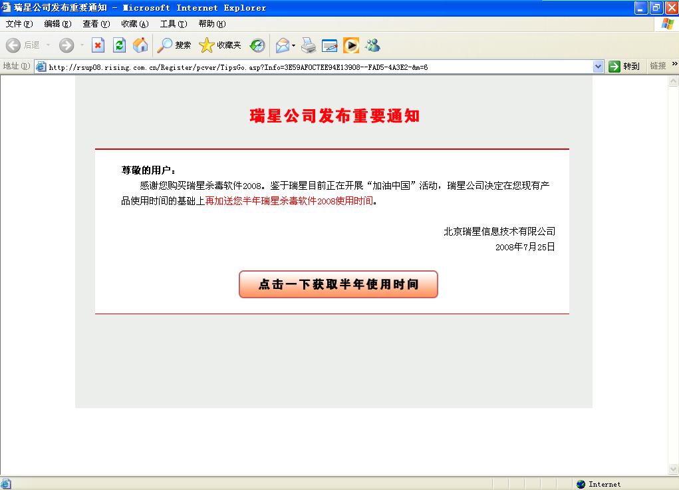
Task: Click the IE icon in the title bar
Action: (x=5, y=7)
